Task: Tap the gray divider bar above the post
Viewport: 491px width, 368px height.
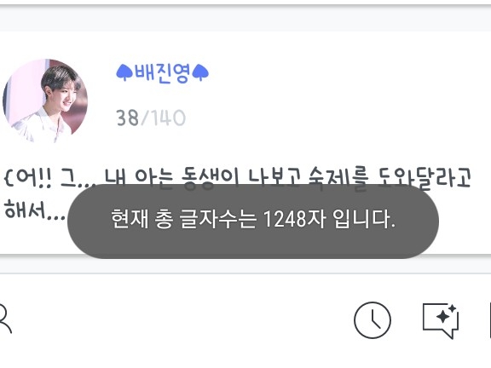Action: pyautogui.click(x=245, y=18)
